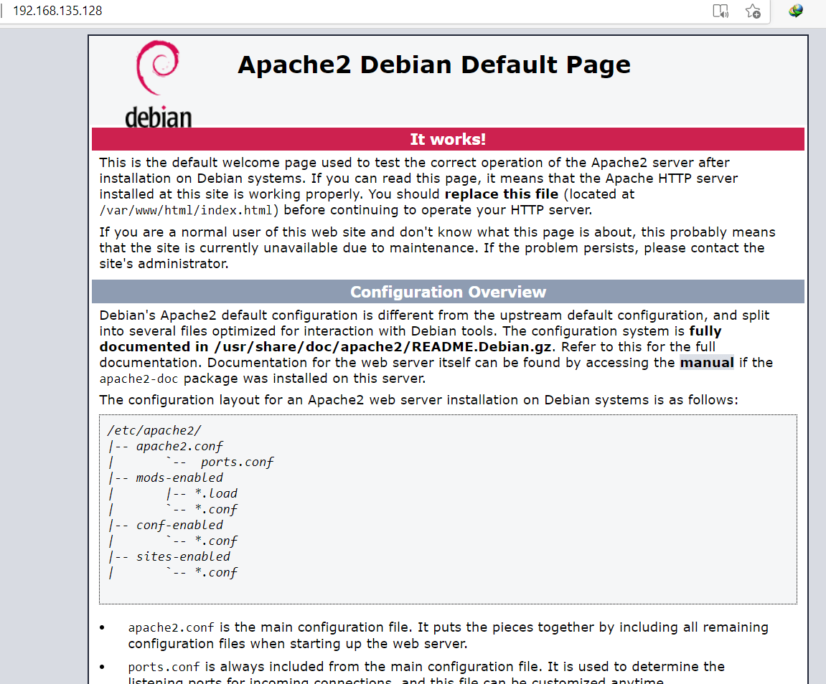This screenshot has height=684, width=826.
Task: Click mods-enabled in the directory tree
Action: [x=179, y=478]
